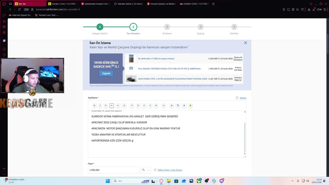The width and height of the screenshot is (329, 185).
Task: Open preview listing 2024 HONDA CİVİC 1.5VTEC
Action: point(172,79)
